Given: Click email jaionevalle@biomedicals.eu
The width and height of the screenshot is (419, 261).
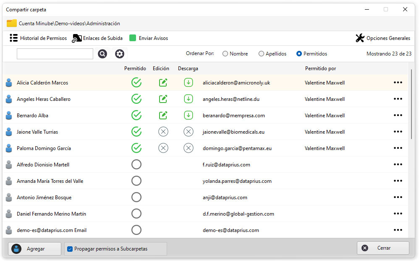Looking at the screenshot, I should tap(233, 132).
